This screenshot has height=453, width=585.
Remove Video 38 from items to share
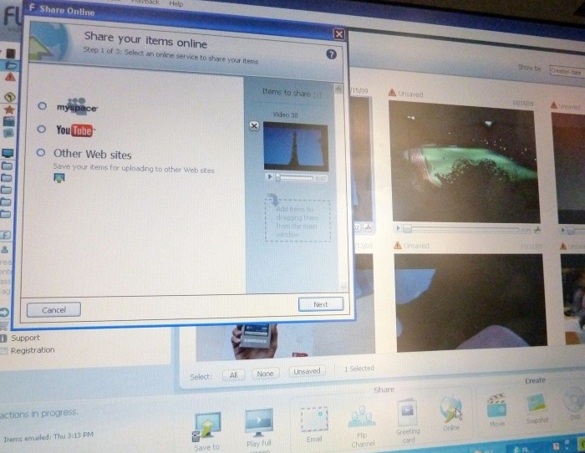tap(254, 125)
